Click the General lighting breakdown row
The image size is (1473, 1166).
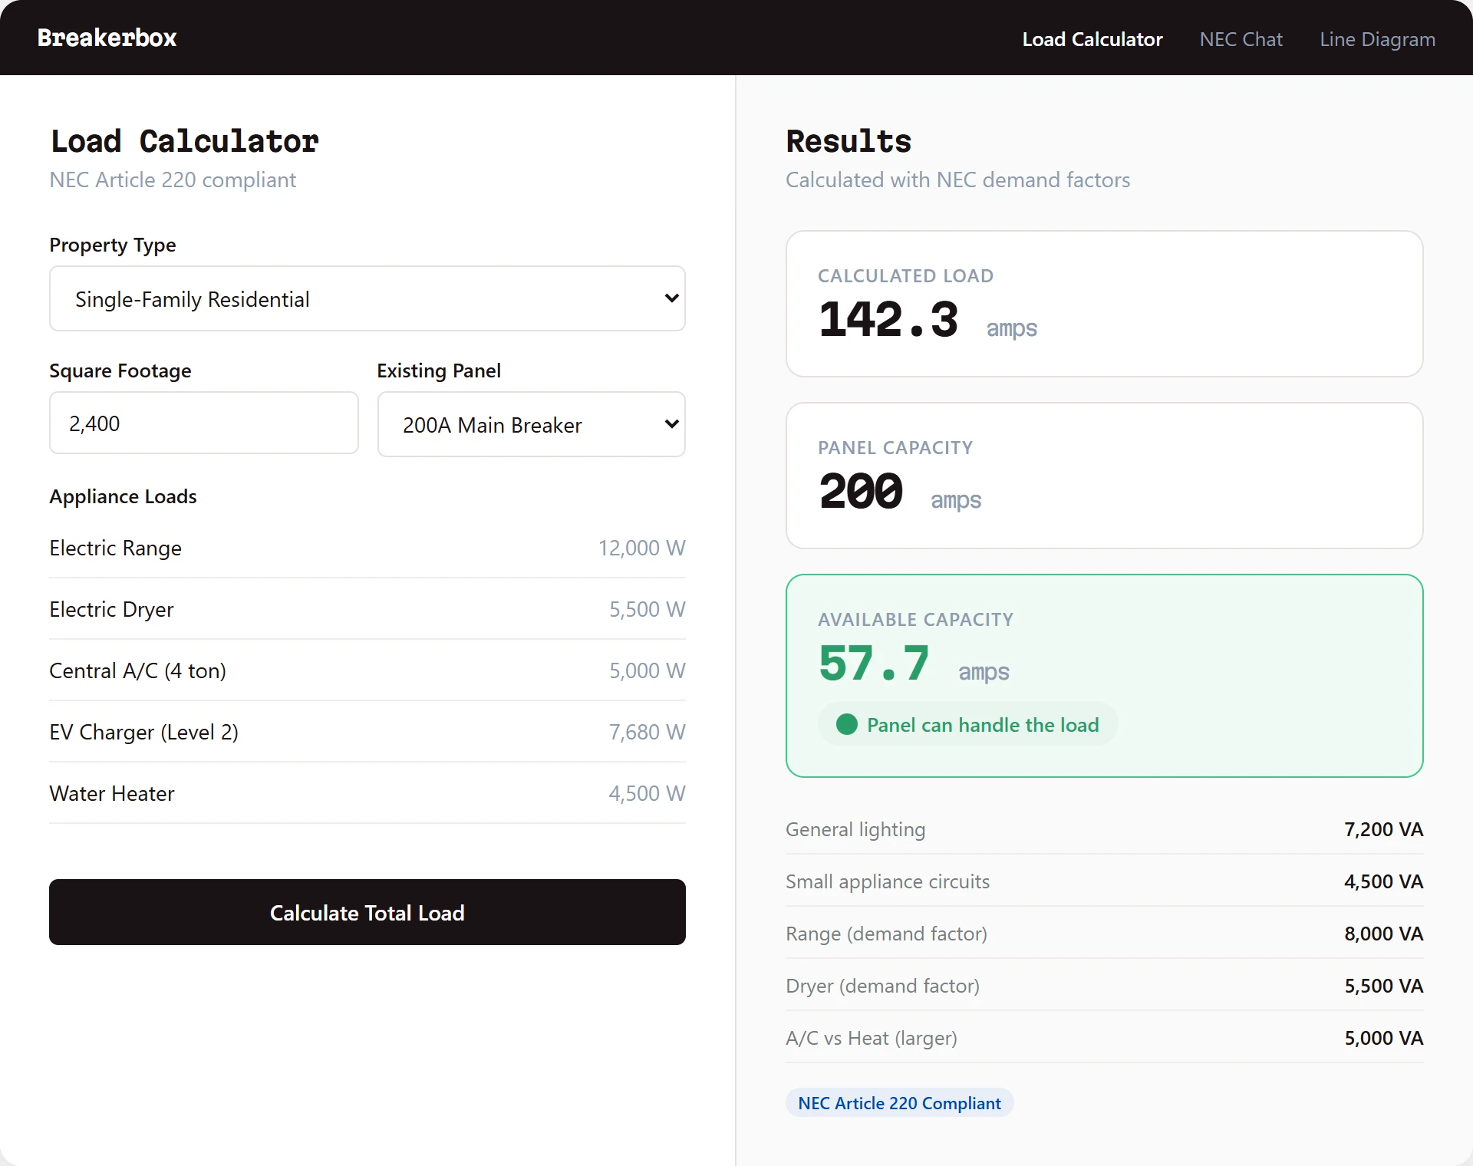click(1104, 829)
